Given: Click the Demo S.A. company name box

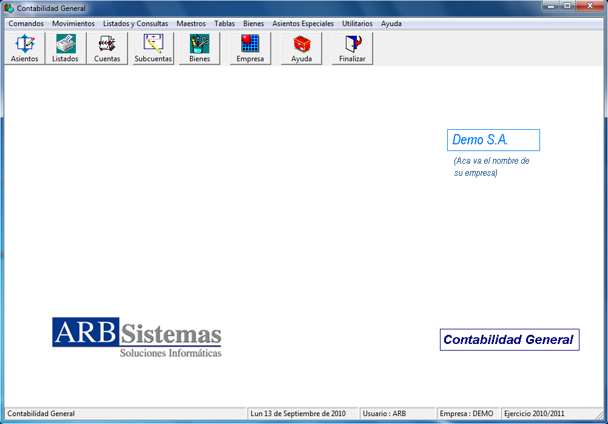Looking at the screenshot, I should click(x=493, y=140).
